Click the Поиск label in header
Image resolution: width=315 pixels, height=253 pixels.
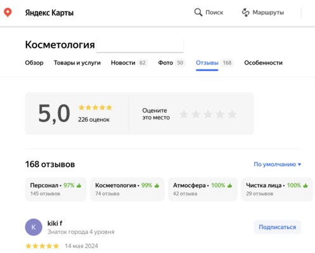pos(214,13)
